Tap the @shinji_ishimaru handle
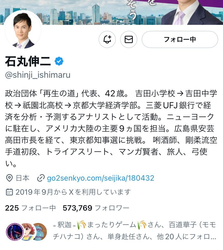223x250 pixels. (x=38, y=75)
